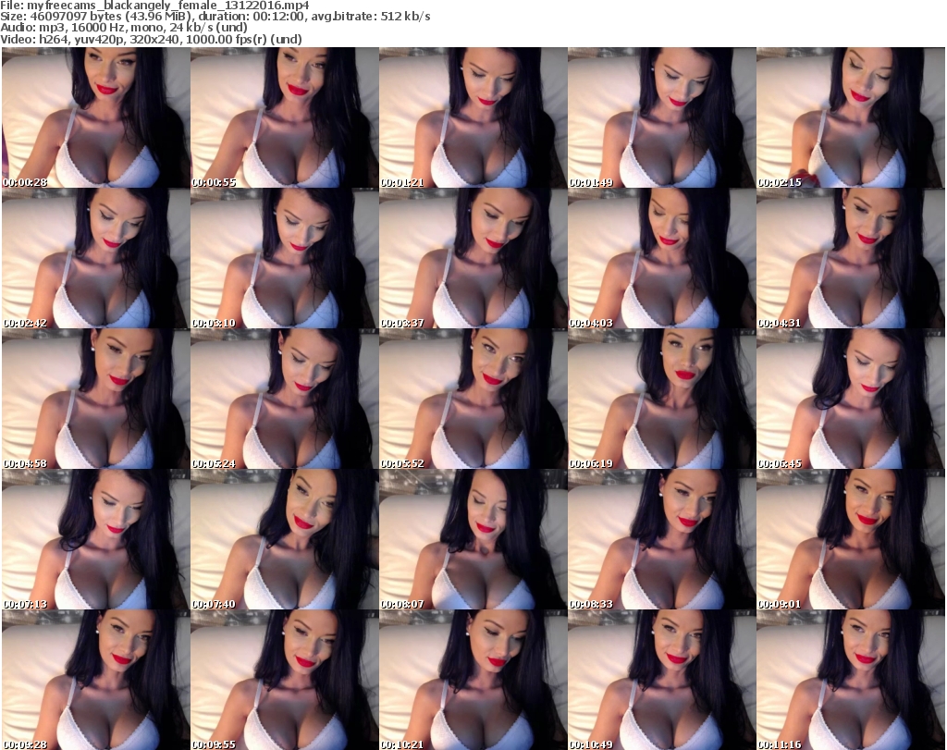This screenshot has width=947, height=750.
Task: Choose the thumbnail at 00:02:15
Action: pos(851,117)
